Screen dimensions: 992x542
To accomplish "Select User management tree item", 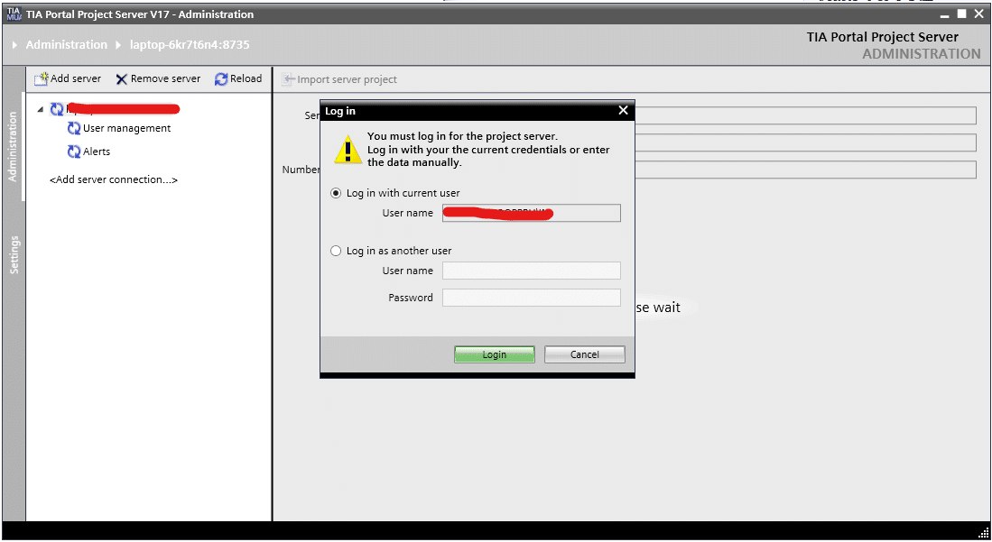I will tap(127, 128).
